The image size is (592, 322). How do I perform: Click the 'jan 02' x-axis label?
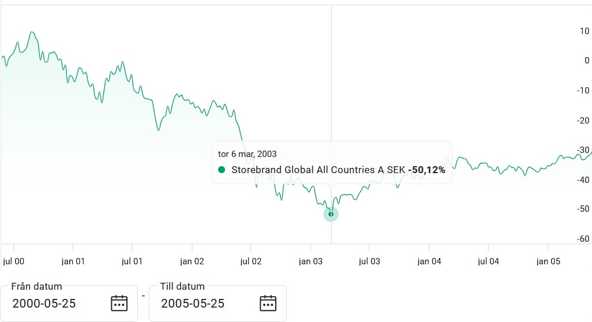tap(192, 261)
